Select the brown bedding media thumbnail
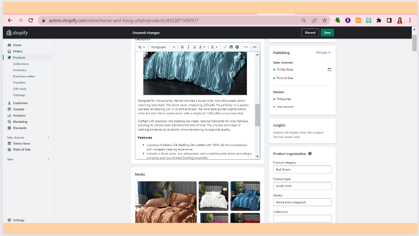The image size is (419, 236). point(166,202)
